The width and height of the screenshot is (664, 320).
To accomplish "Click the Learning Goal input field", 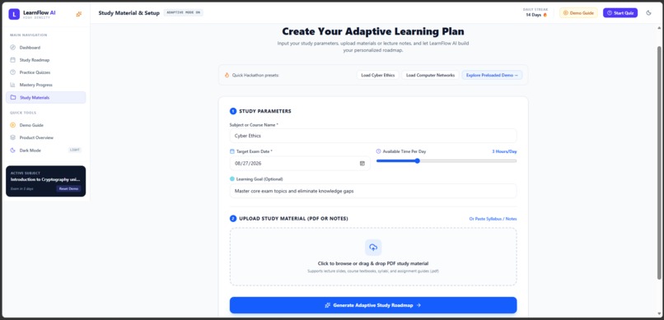I will (x=373, y=191).
